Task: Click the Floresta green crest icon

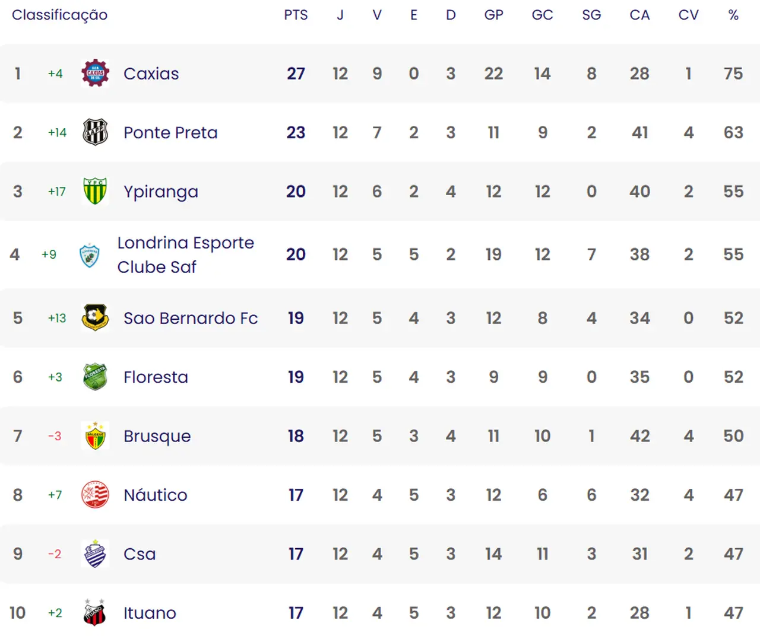Action: point(95,377)
